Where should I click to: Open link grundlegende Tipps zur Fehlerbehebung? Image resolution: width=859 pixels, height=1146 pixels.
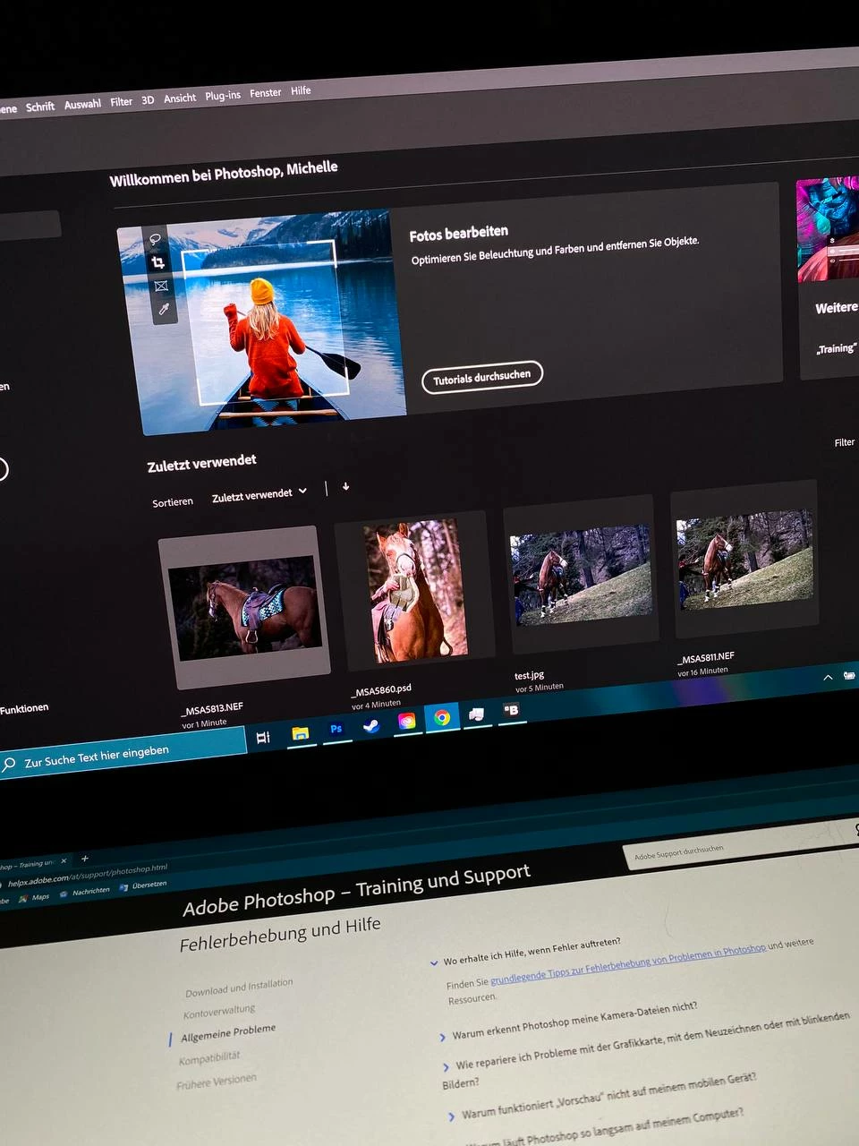point(627,965)
